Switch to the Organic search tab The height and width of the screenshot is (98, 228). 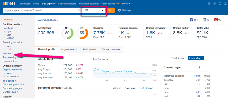pyautogui.click(x=69, y=50)
